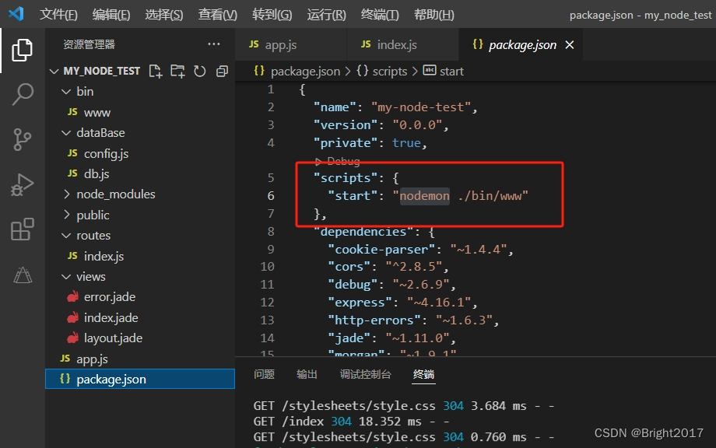The width and height of the screenshot is (716, 448).
Task: Collapse all folders in explorer
Action: pyautogui.click(x=222, y=72)
